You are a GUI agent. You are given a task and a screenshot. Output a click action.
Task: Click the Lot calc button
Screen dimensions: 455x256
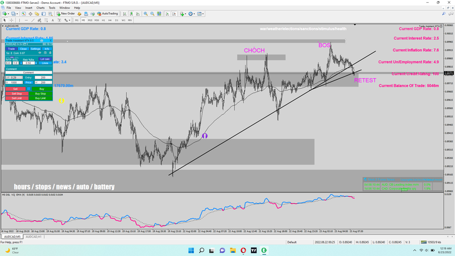tap(45, 59)
